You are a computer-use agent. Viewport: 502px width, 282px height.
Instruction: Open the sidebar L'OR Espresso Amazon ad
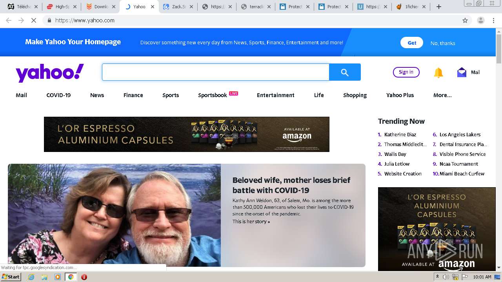point(437,229)
